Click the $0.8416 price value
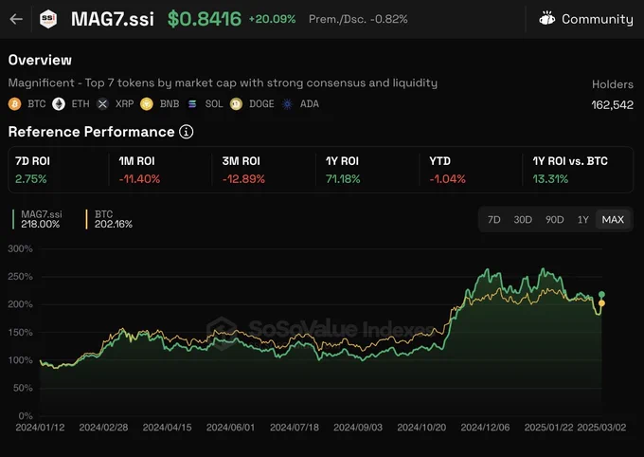This screenshot has height=457, width=644. click(x=205, y=19)
